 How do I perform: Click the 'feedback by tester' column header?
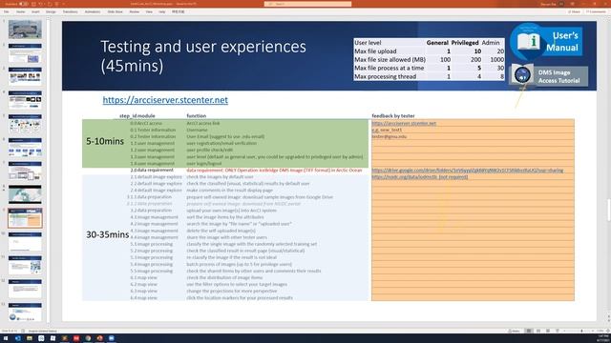(x=393, y=116)
